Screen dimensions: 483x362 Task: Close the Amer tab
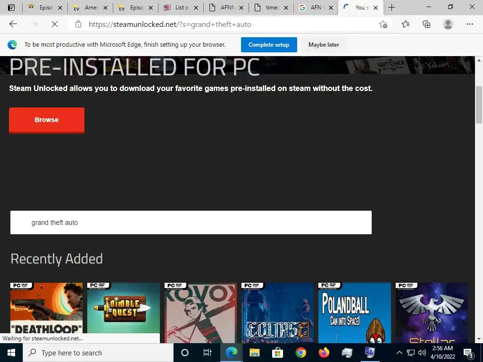coord(105,8)
